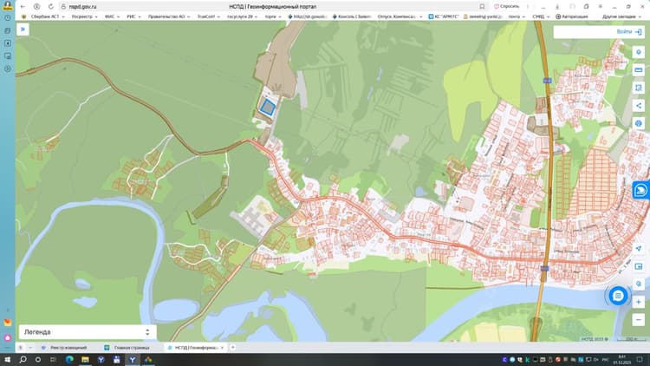
Task: Open the Windows Start menu
Action: [7, 359]
